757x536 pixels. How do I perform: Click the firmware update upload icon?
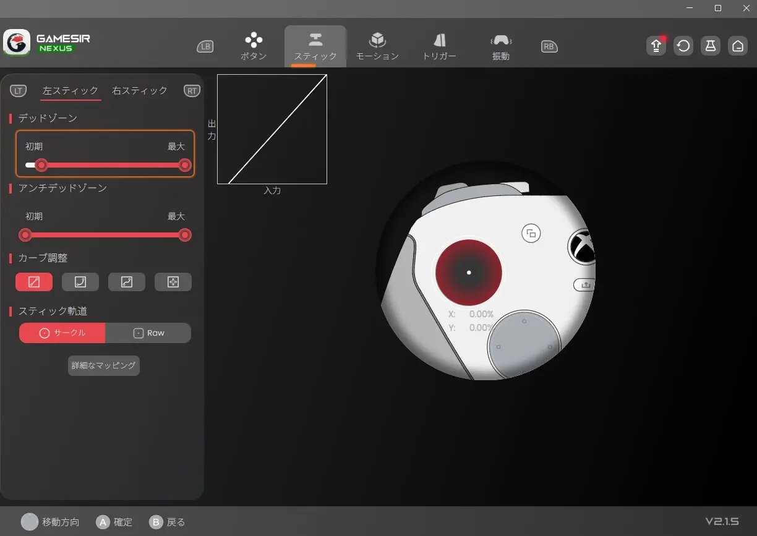(656, 46)
